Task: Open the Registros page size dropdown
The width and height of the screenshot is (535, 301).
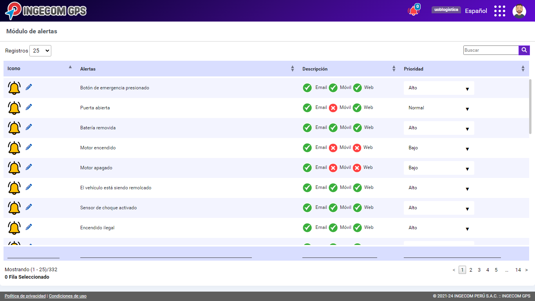Action: [40, 51]
